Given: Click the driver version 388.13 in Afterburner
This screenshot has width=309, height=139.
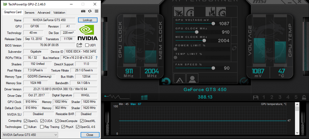Looking at the screenshot, I should tap(205, 97).
